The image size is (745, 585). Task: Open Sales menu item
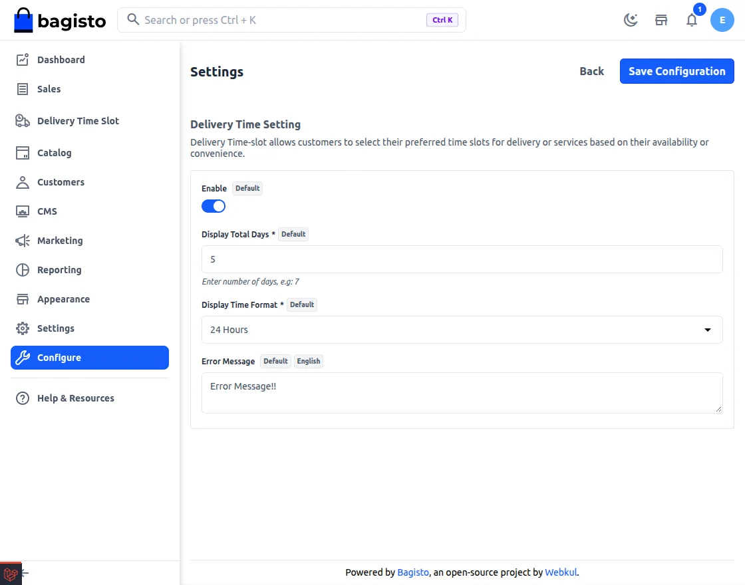(x=90, y=89)
